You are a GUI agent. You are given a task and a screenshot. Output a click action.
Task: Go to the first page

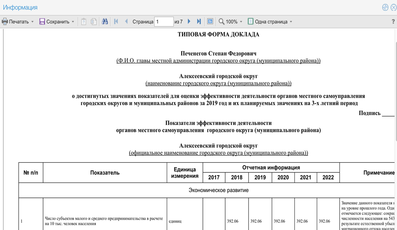(x=116, y=22)
